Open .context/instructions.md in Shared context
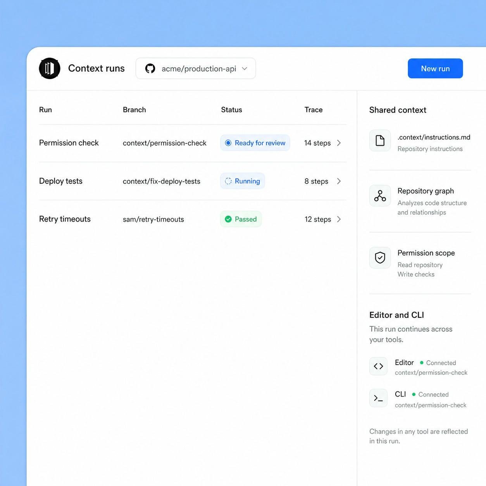This screenshot has height=486, width=486. coord(434,137)
